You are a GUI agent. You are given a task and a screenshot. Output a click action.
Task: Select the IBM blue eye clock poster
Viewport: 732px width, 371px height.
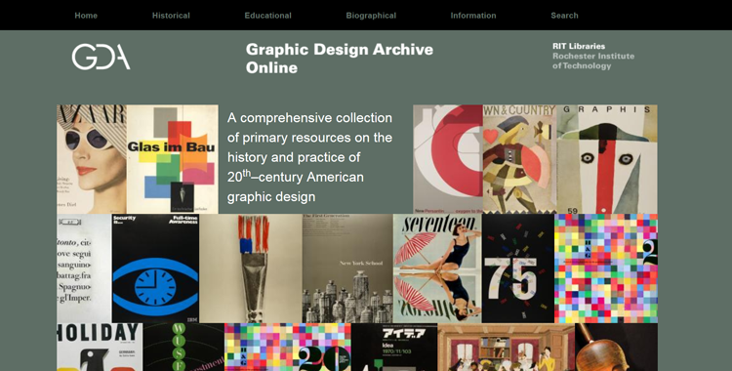coord(155,268)
